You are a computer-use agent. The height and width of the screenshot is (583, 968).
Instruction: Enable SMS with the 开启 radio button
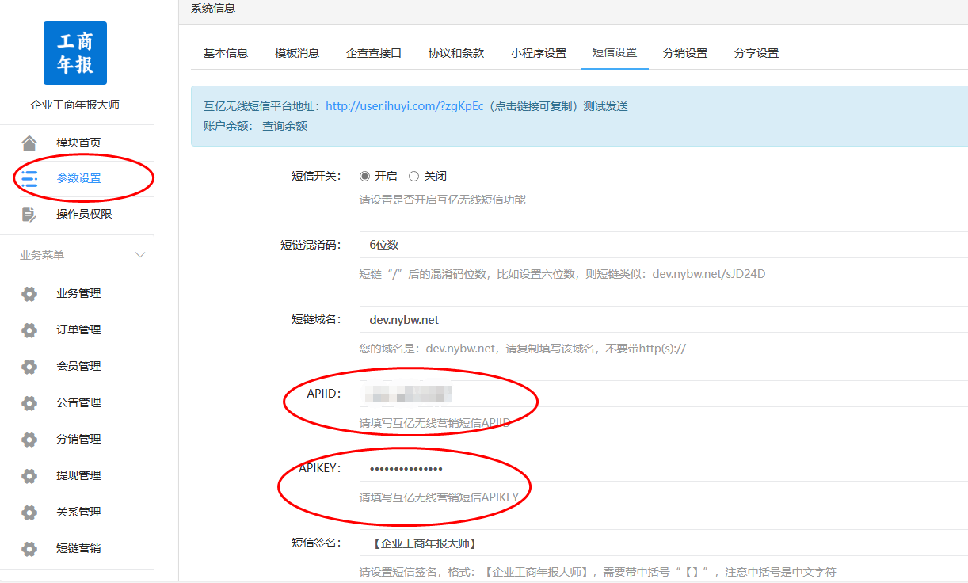tap(364, 176)
